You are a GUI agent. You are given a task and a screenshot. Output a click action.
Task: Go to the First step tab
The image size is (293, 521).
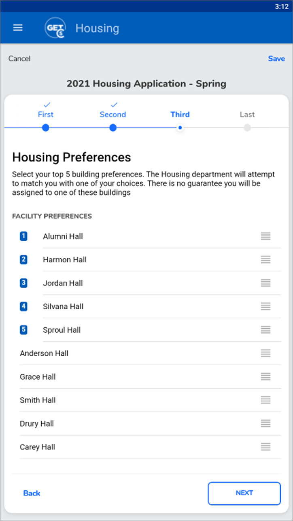(x=46, y=115)
